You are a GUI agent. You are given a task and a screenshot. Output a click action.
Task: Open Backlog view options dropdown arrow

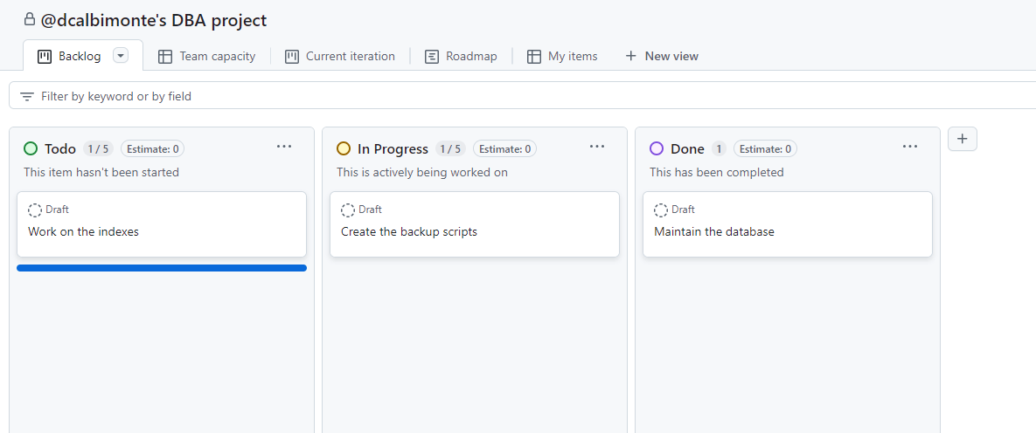click(x=121, y=56)
